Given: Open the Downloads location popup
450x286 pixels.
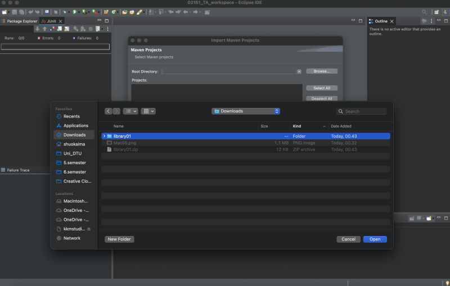Looking at the screenshot, I should [246, 111].
